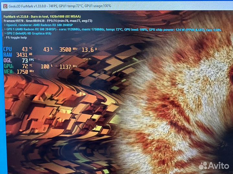Click the MEM1 label in monitoring overlay

8,72
